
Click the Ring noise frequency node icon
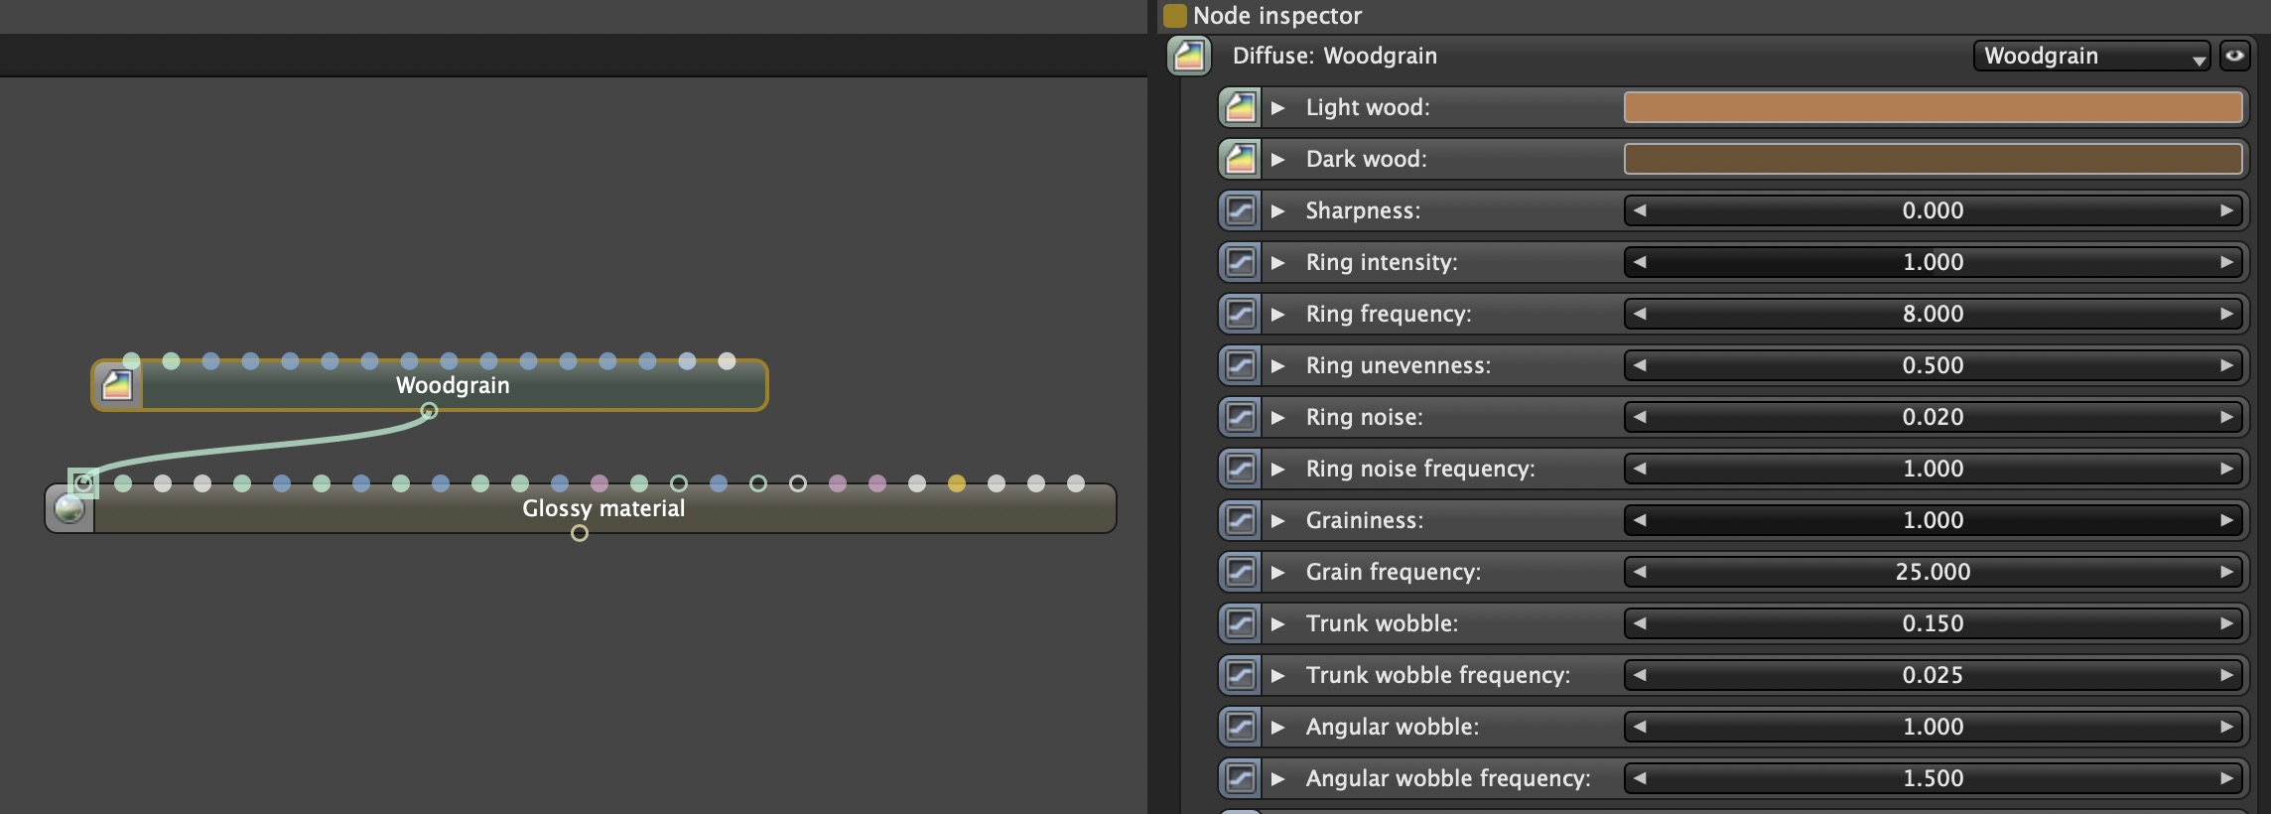point(1240,469)
